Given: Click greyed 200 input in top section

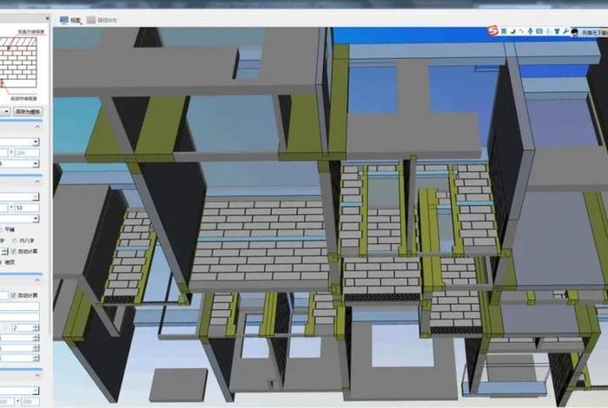Looking at the screenshot, I should coord(27,153).
